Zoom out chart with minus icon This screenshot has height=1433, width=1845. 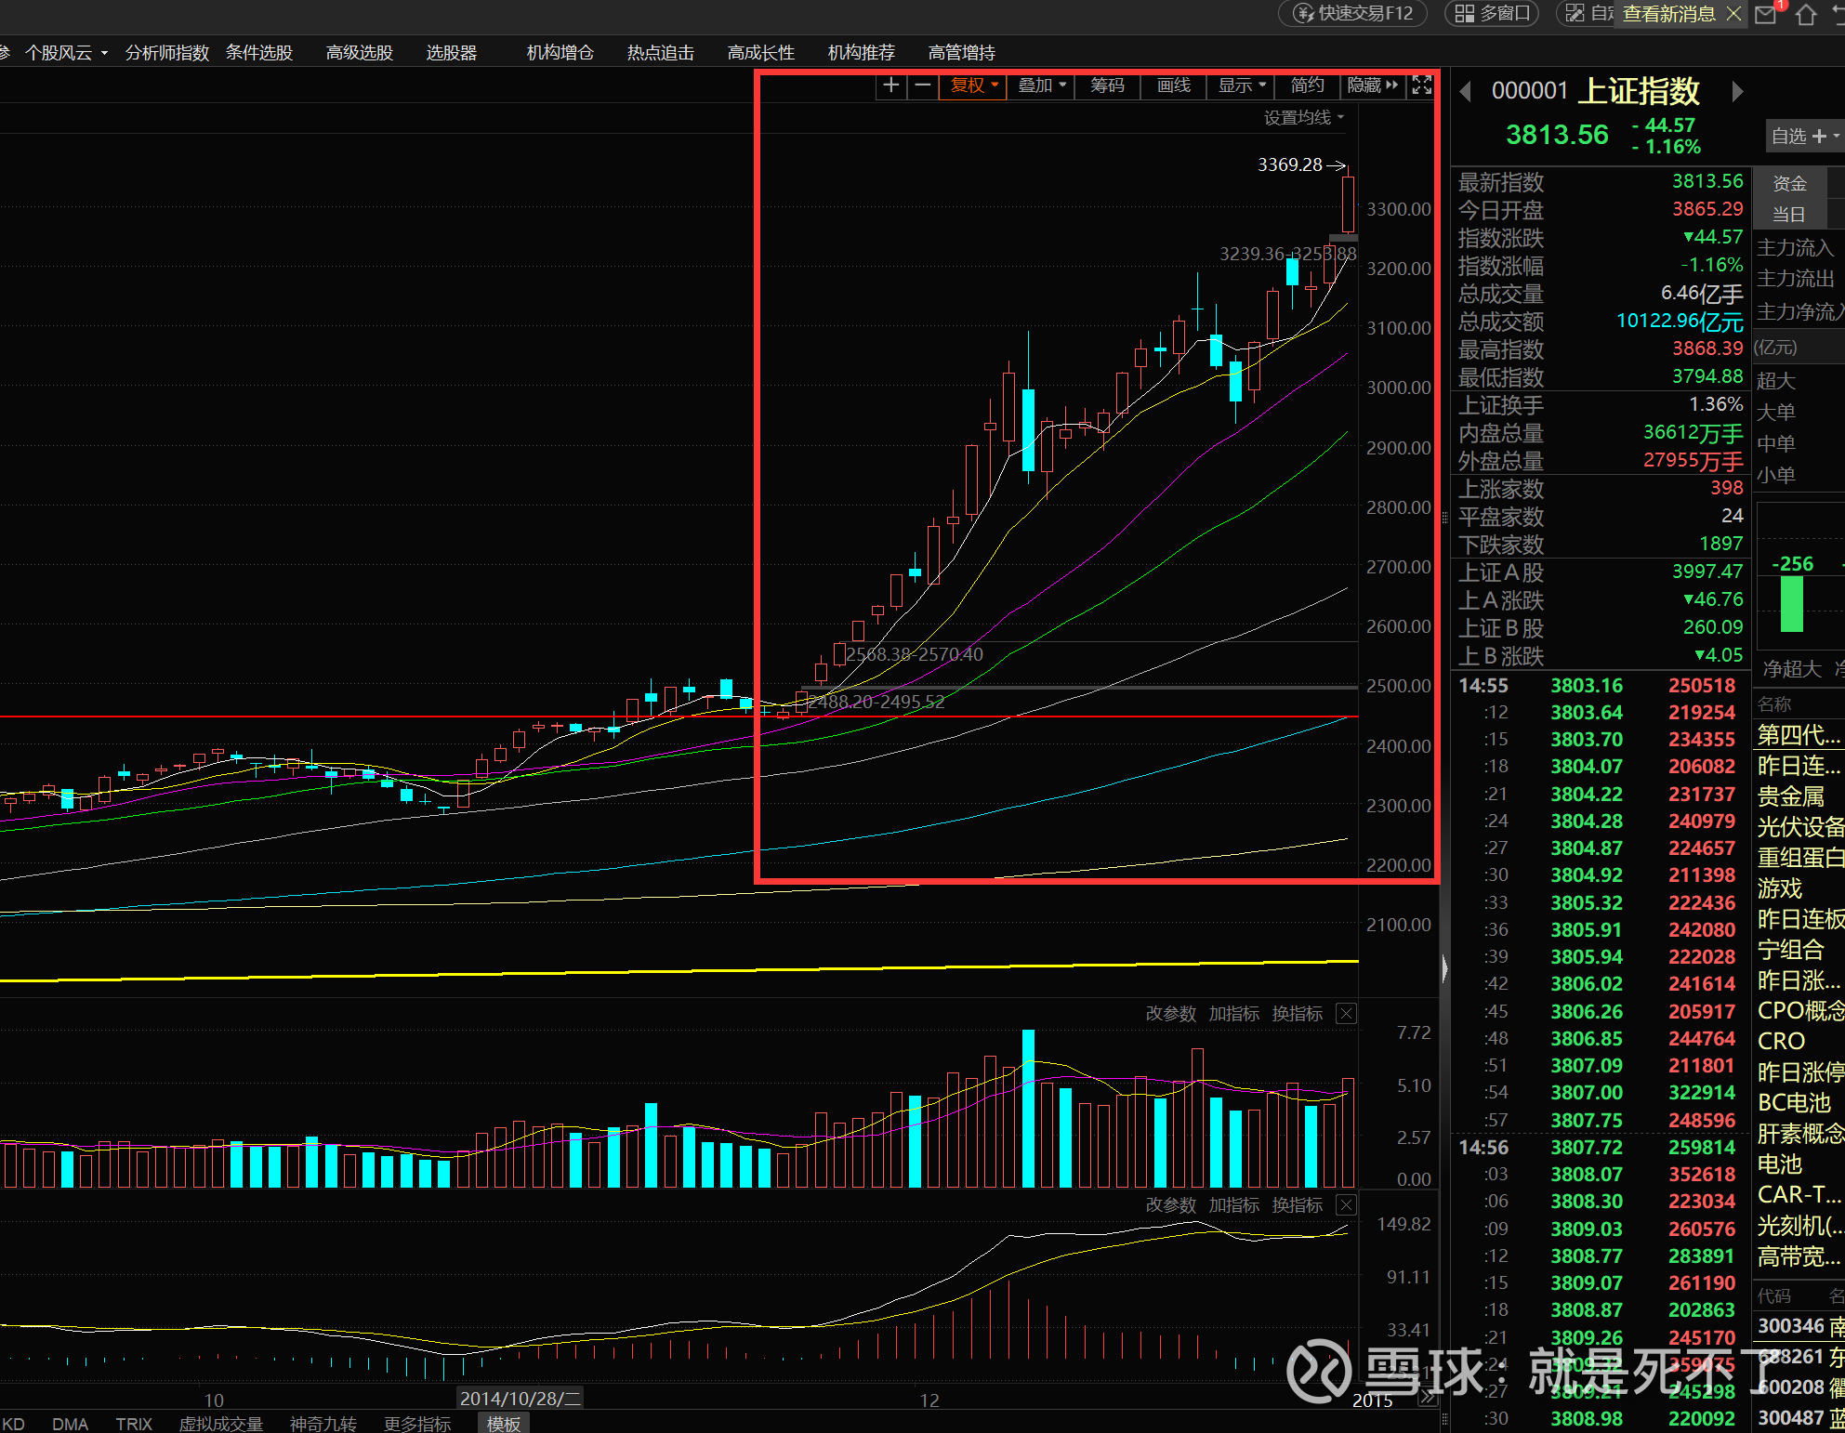click(922, 85)
